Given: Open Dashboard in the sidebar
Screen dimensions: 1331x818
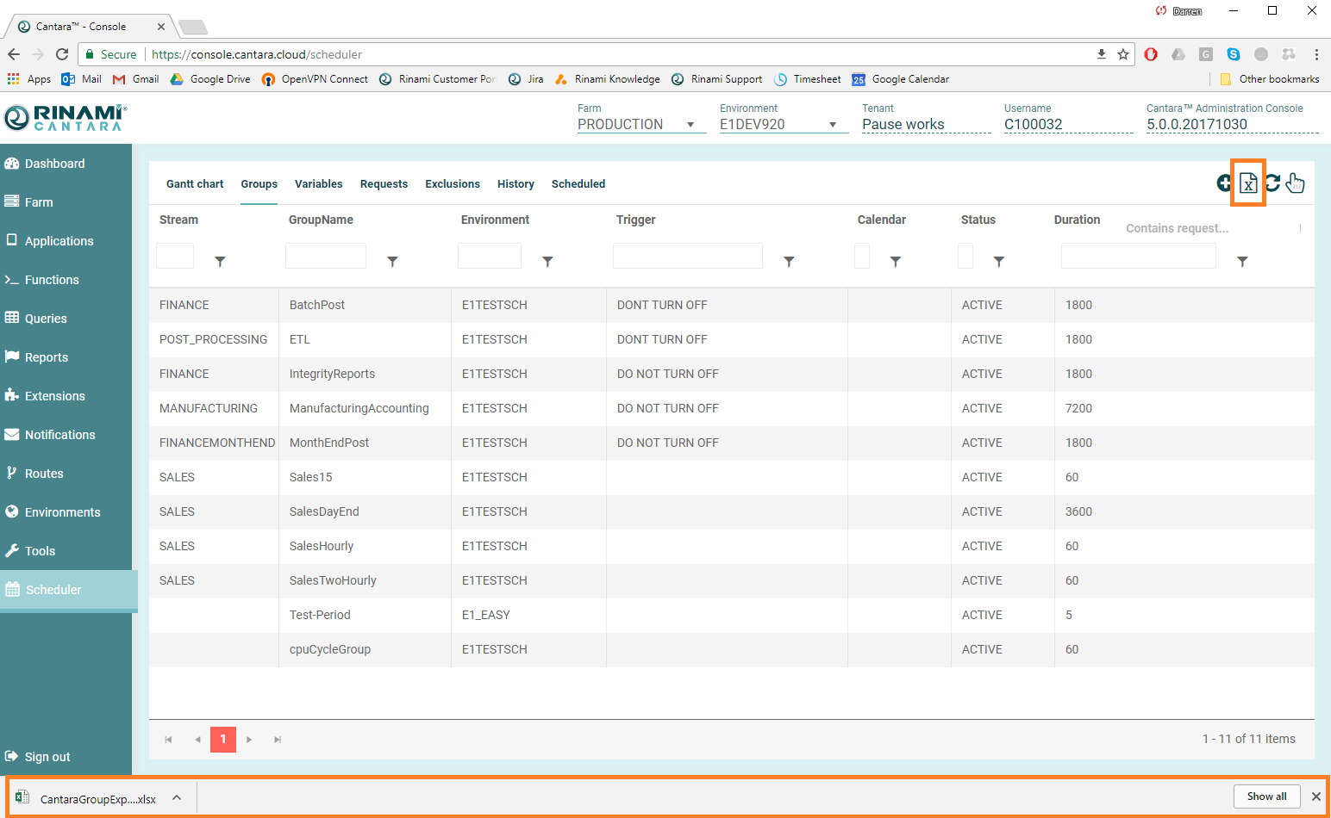Looking at the screenshot, I should (x=54, y=164).
